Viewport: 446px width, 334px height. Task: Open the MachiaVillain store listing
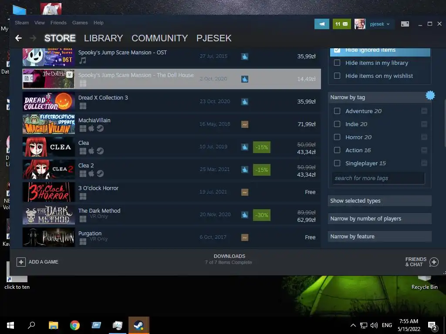(x=172, y=124)
